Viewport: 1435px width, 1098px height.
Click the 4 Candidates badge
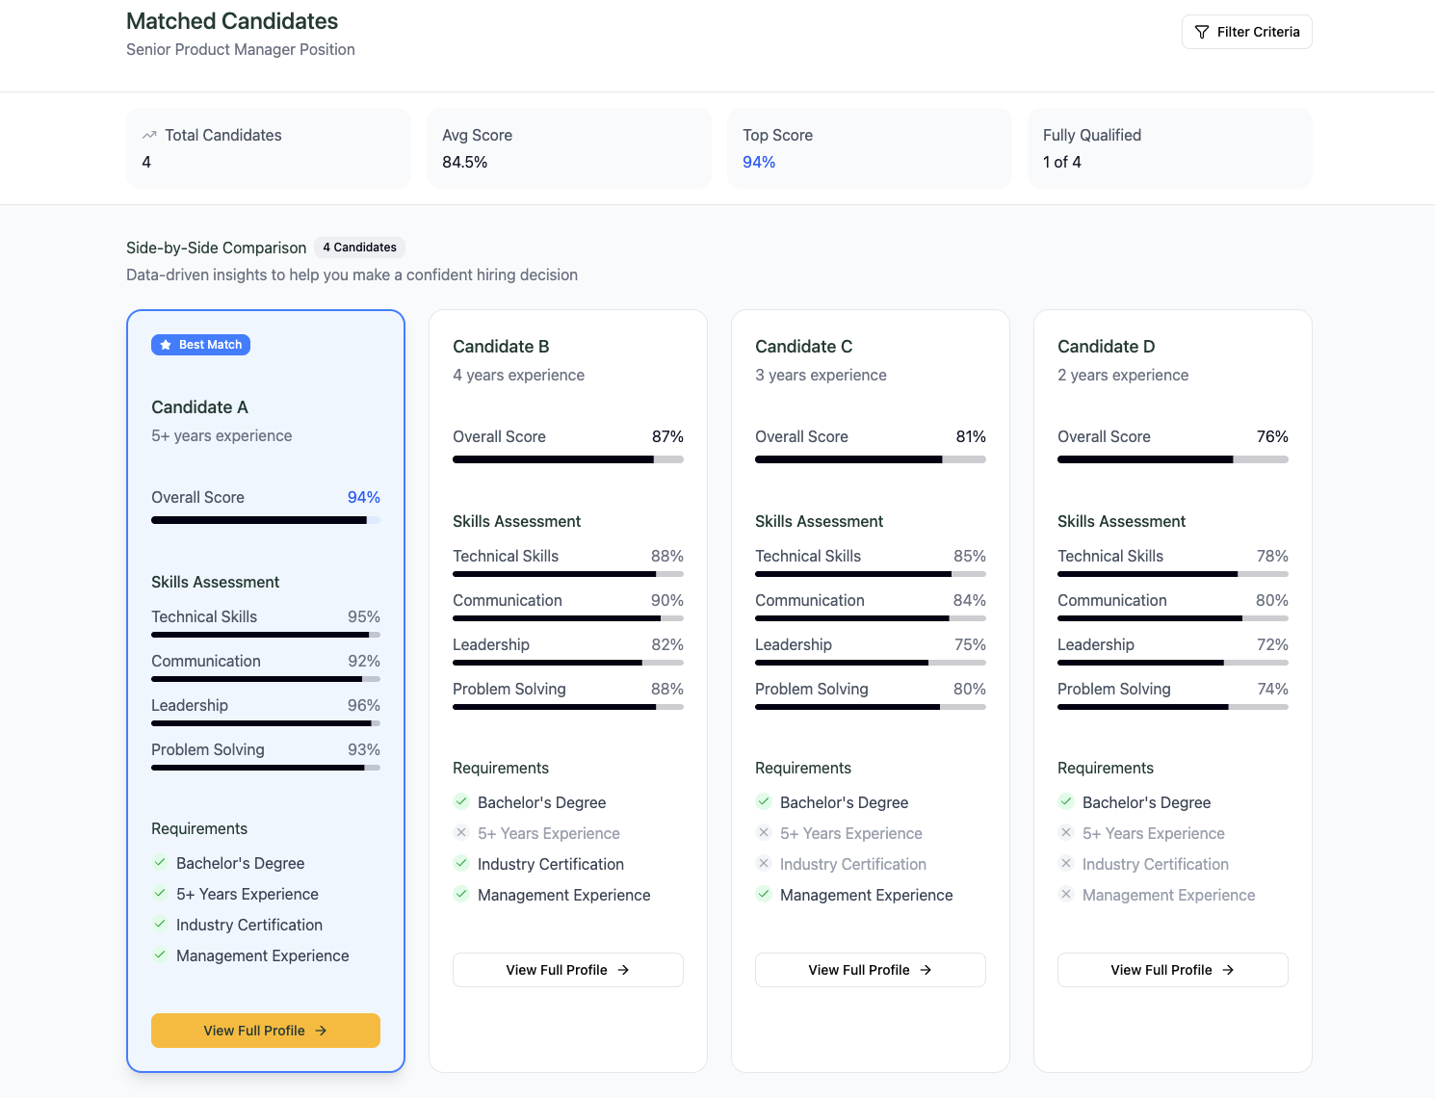[359, 248]
